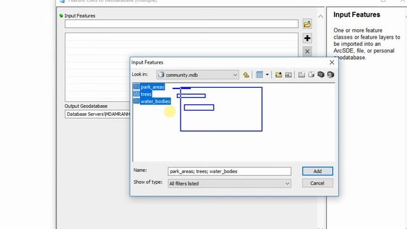Create a new folder via toolbar icon

point(301,75)
